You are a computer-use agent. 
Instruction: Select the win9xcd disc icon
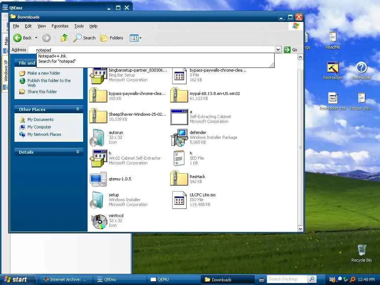(99, 221)
